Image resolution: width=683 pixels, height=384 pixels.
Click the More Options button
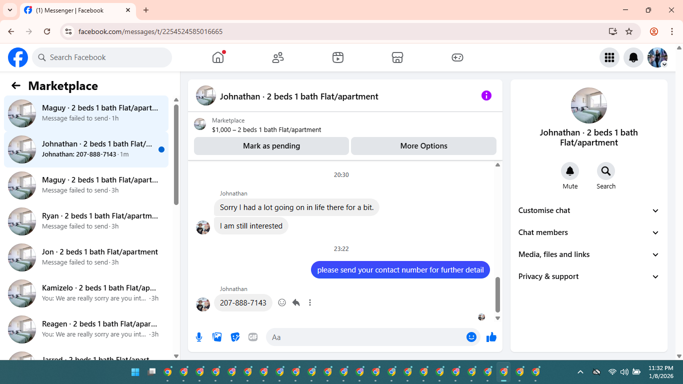[424, 146]
